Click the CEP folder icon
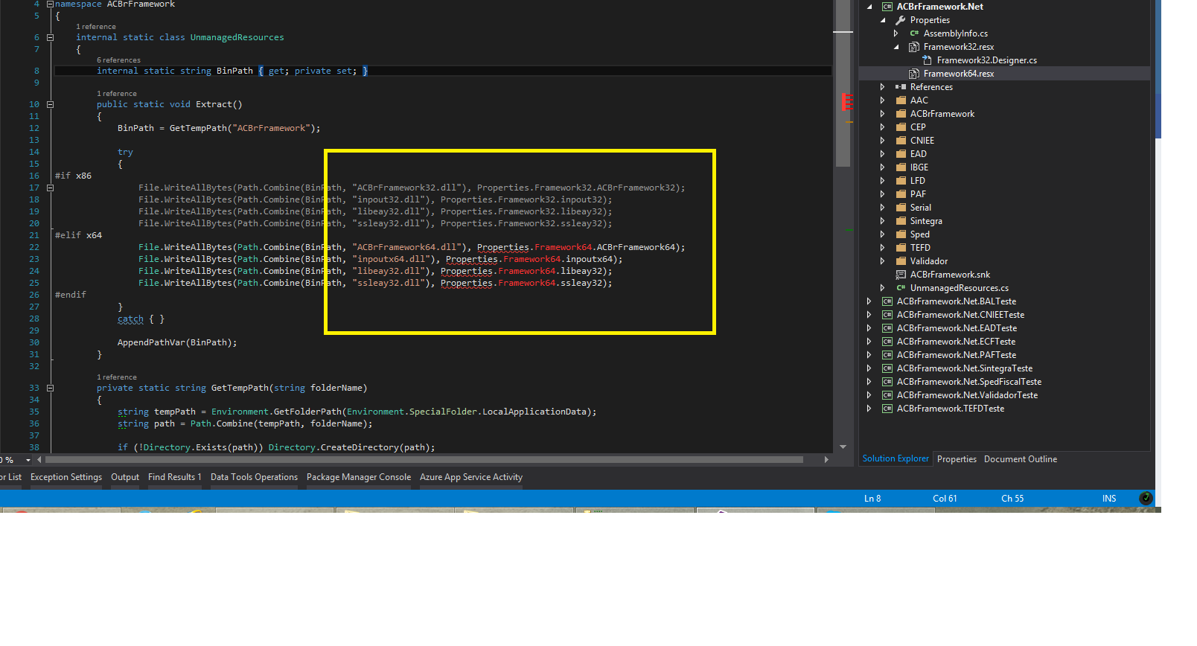1197x646 pixels. [901, 127]
